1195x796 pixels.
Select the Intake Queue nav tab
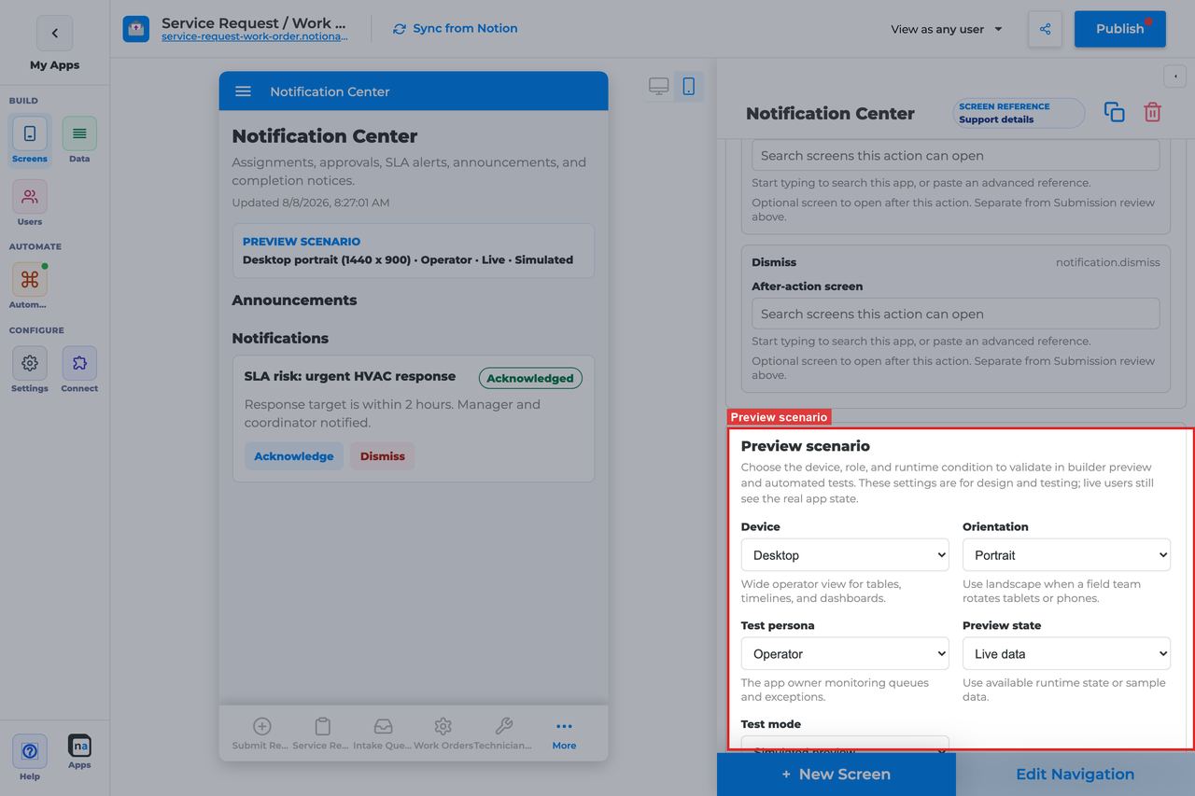[x=383, y=733]
